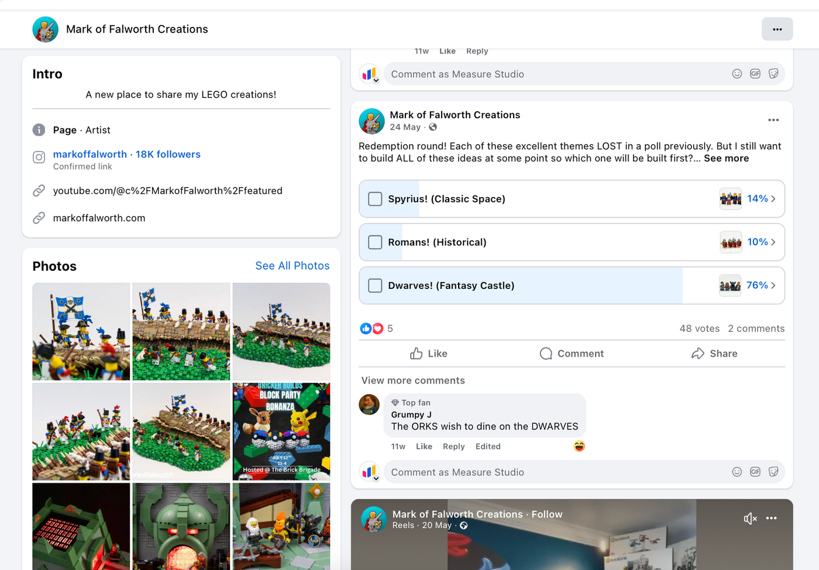This screenshot has height=570, width=819.
Task: Open the page options three-dot menu in the header
Action: (777, 29)
